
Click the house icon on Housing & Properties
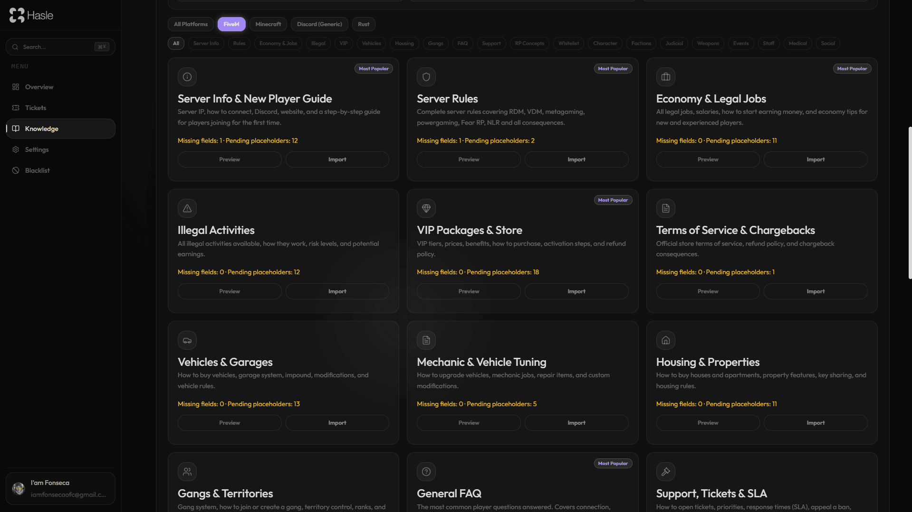(665, 340)
